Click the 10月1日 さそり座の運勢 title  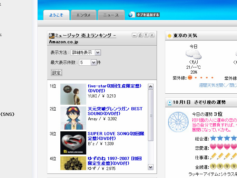[199, 102]
